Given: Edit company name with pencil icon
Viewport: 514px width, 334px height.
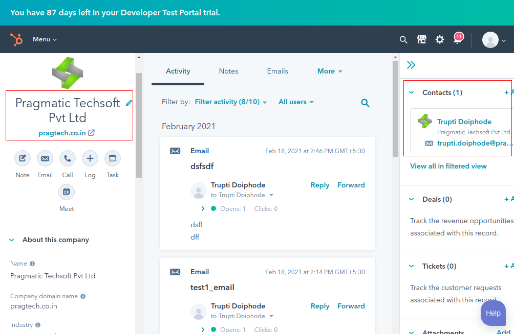Looking at the screenshot, I should coord(129,103).
